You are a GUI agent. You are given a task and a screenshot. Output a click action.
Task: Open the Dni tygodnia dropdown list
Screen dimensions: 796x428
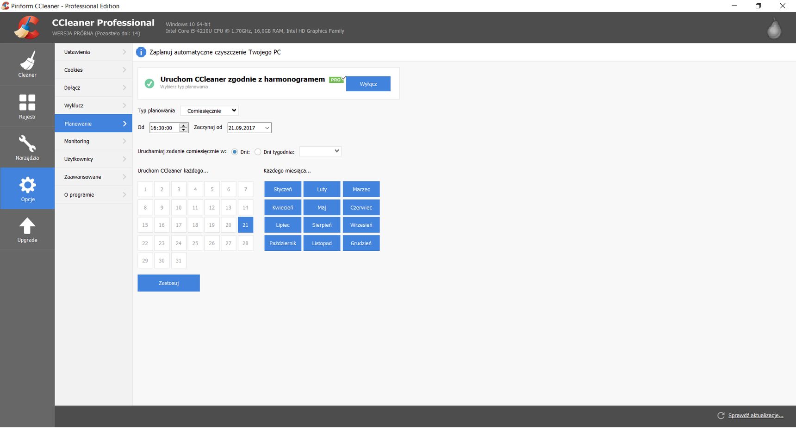tap(320, 151)
